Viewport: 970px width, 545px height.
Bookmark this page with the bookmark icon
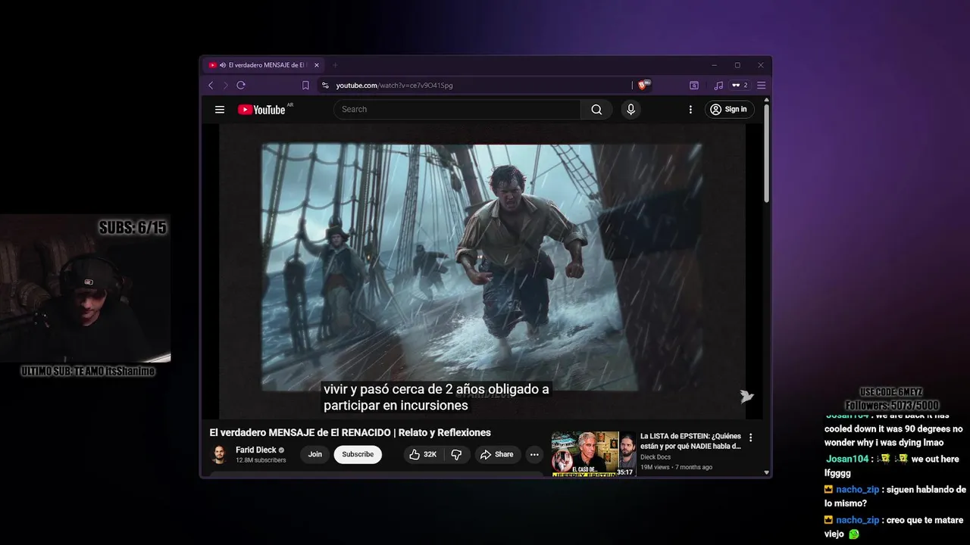tap(305, 86)
